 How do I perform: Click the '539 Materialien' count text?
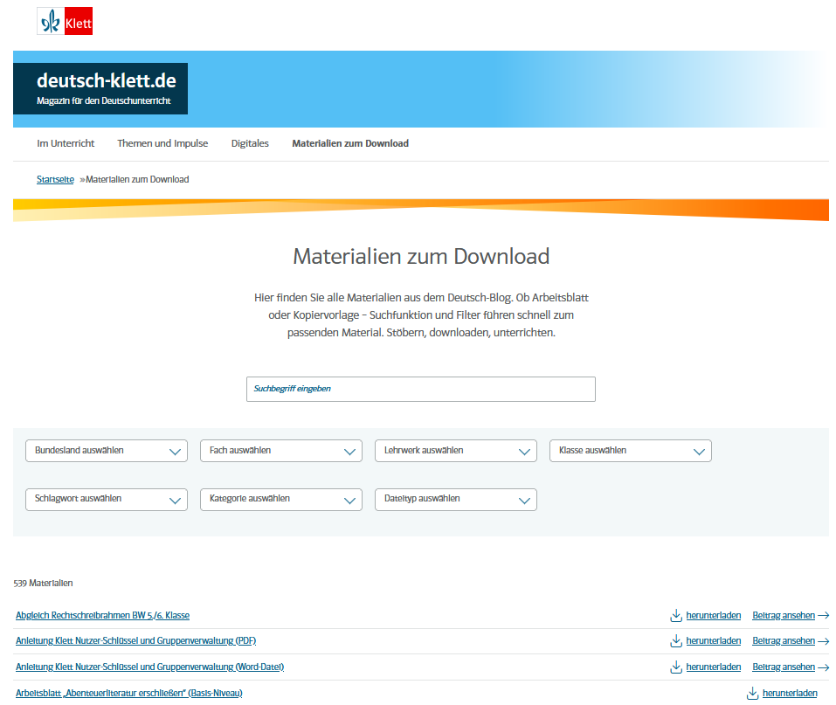[x=43, y=583]
